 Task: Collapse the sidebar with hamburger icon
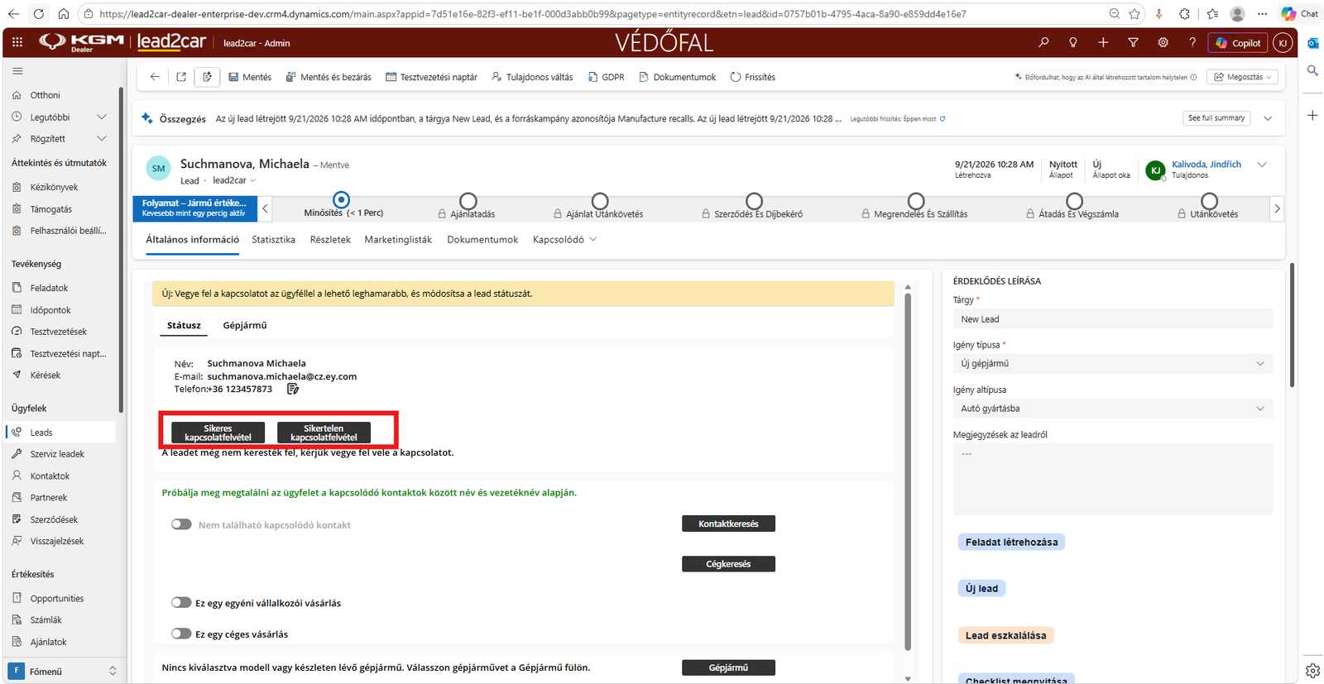pyautogui.click(x=17, y=71)
